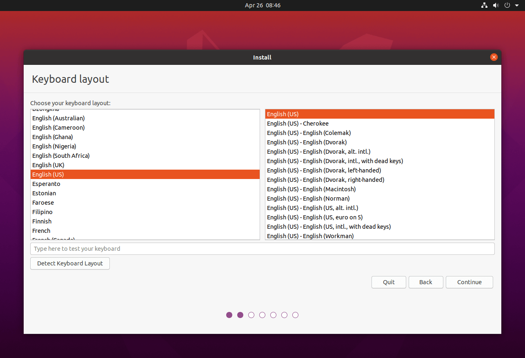Image resolution: width=525 pixels, height=358 pixels.
Task: Choose Estonian layout
Action: coord(145,193)
